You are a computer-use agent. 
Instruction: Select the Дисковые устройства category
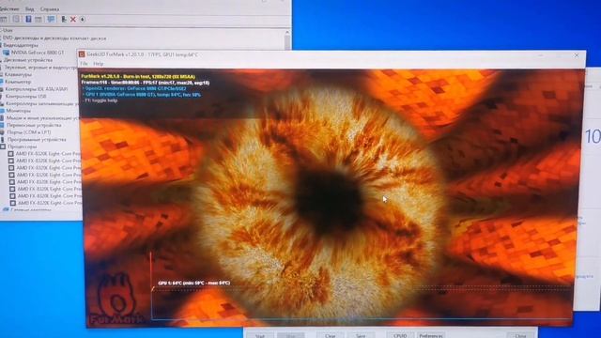pos(28,60)
